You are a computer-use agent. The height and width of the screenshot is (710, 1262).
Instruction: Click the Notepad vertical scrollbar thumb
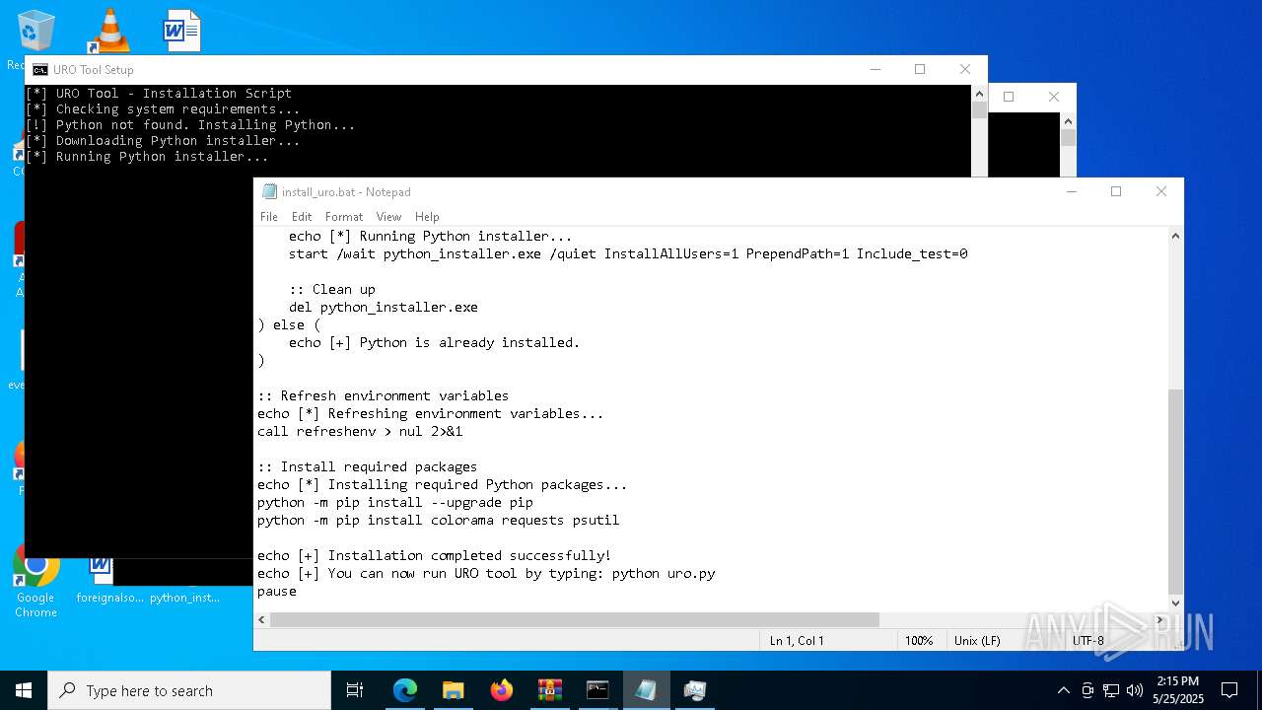(1175, 491)
